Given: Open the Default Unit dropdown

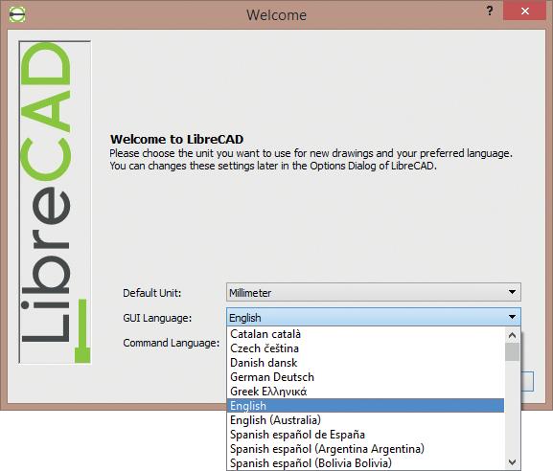Looking at the screenshot, I should coord(374,292).
